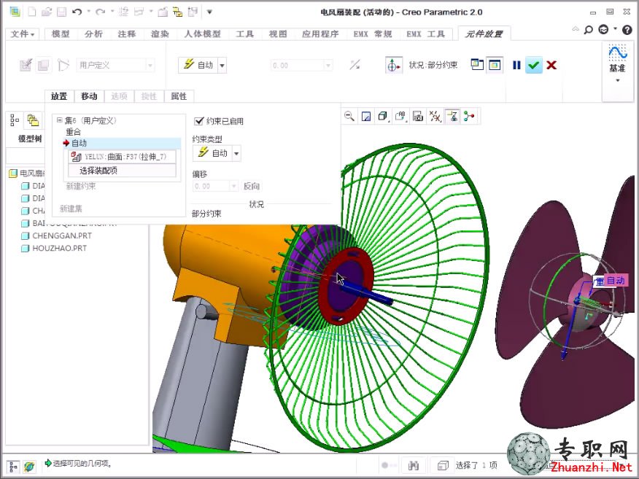The height and width of the screenshot is (479, 639).
Task: Collapse the 集6 (用户定义) set node
Action: click(x=60, y=120)
